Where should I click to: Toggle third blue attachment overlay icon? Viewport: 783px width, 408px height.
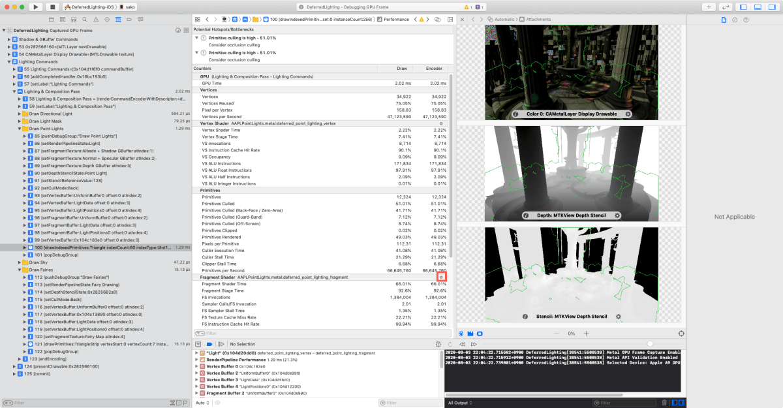[480, 333]
